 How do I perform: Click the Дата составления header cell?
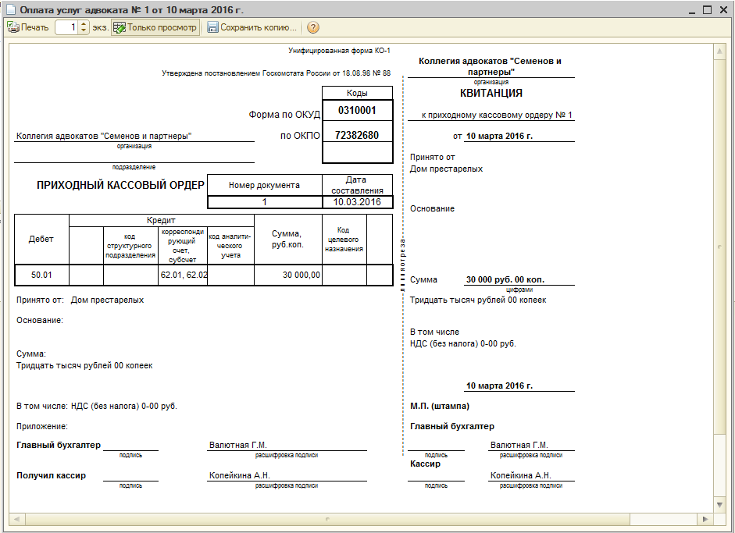click(x=357, y=185)
